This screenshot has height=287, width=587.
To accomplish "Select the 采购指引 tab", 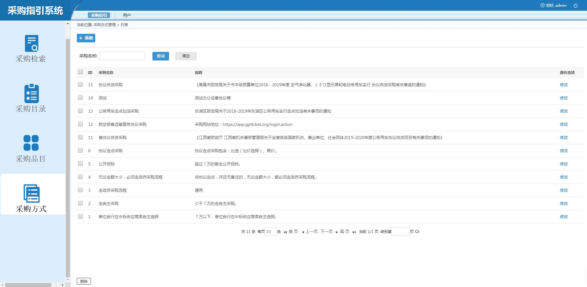I will click(x=99, y=15).
